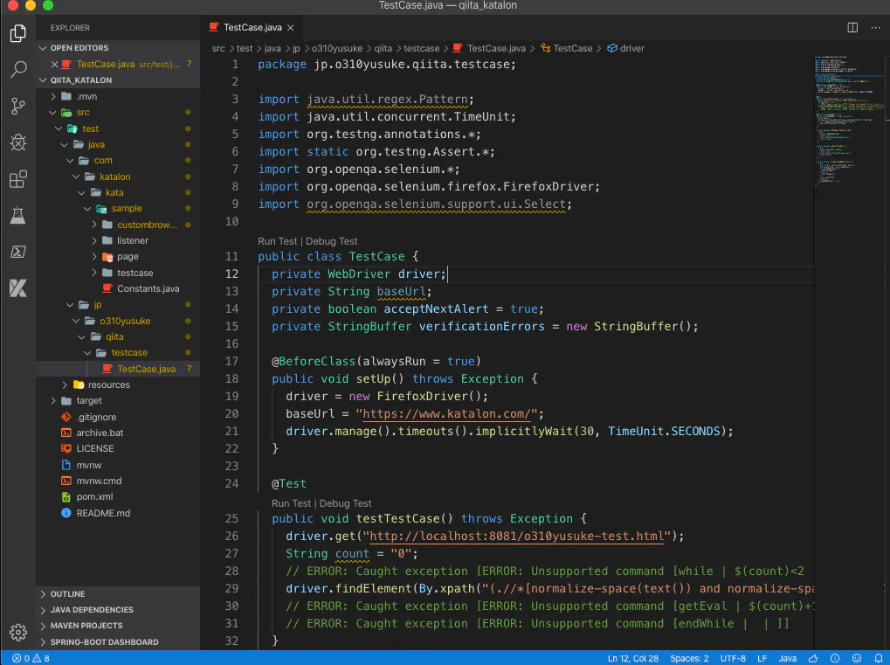
Task: Click the Manage gear icon
Action: coord(17,632)
